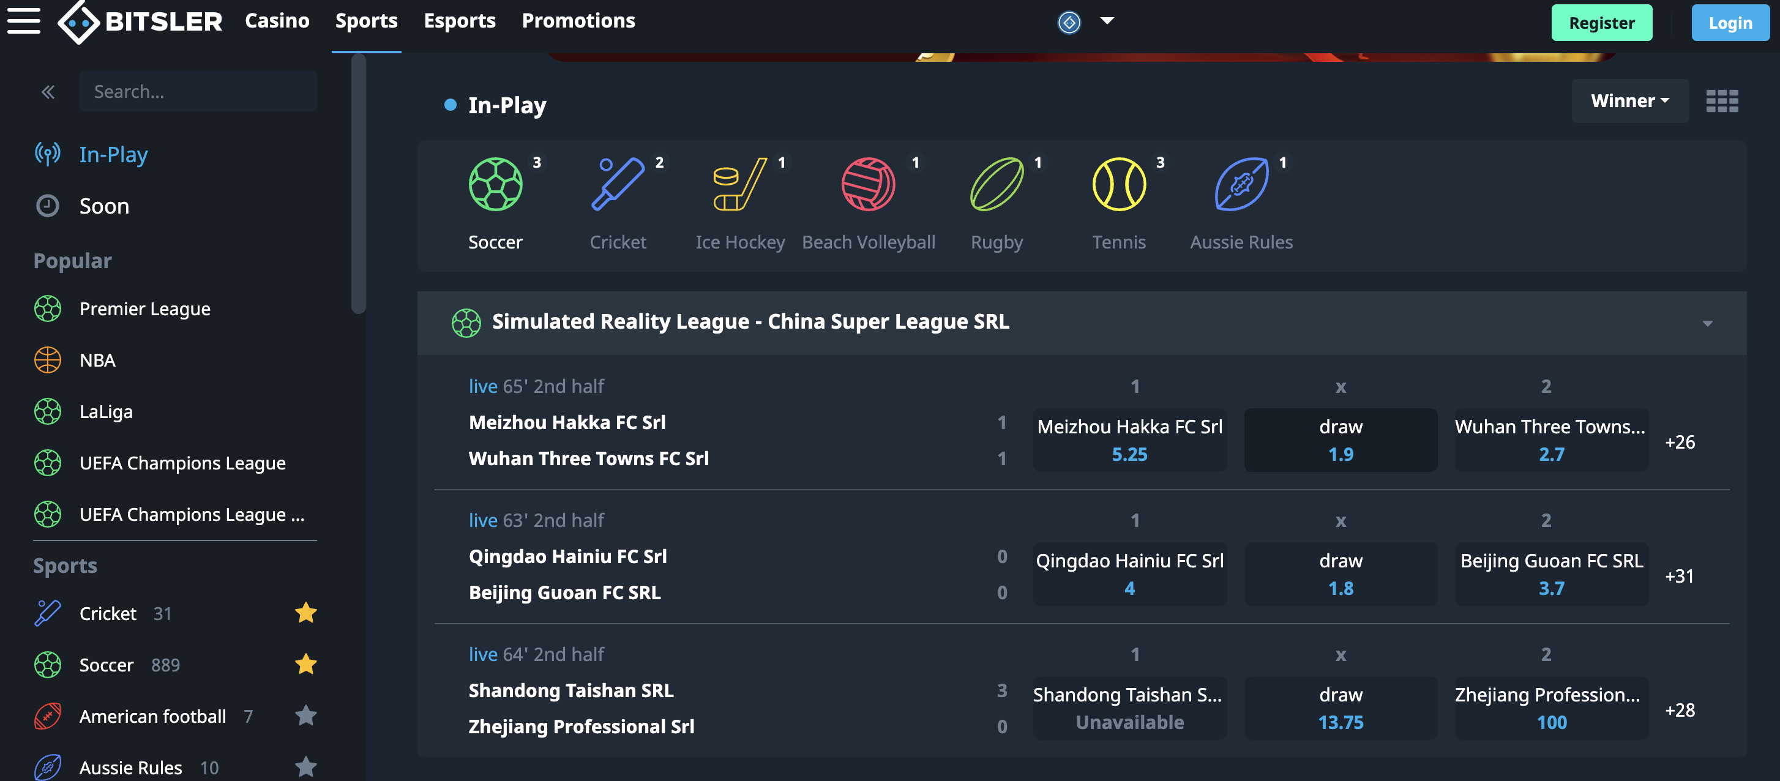Open the Esports tab

460,21
